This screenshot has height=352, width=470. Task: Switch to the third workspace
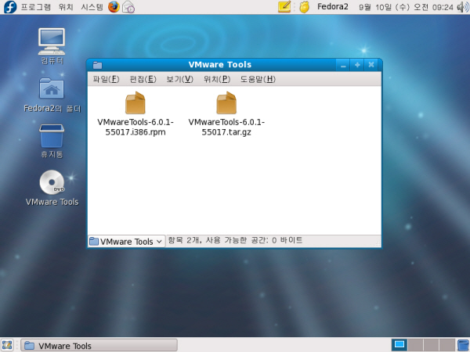[432, 345]
